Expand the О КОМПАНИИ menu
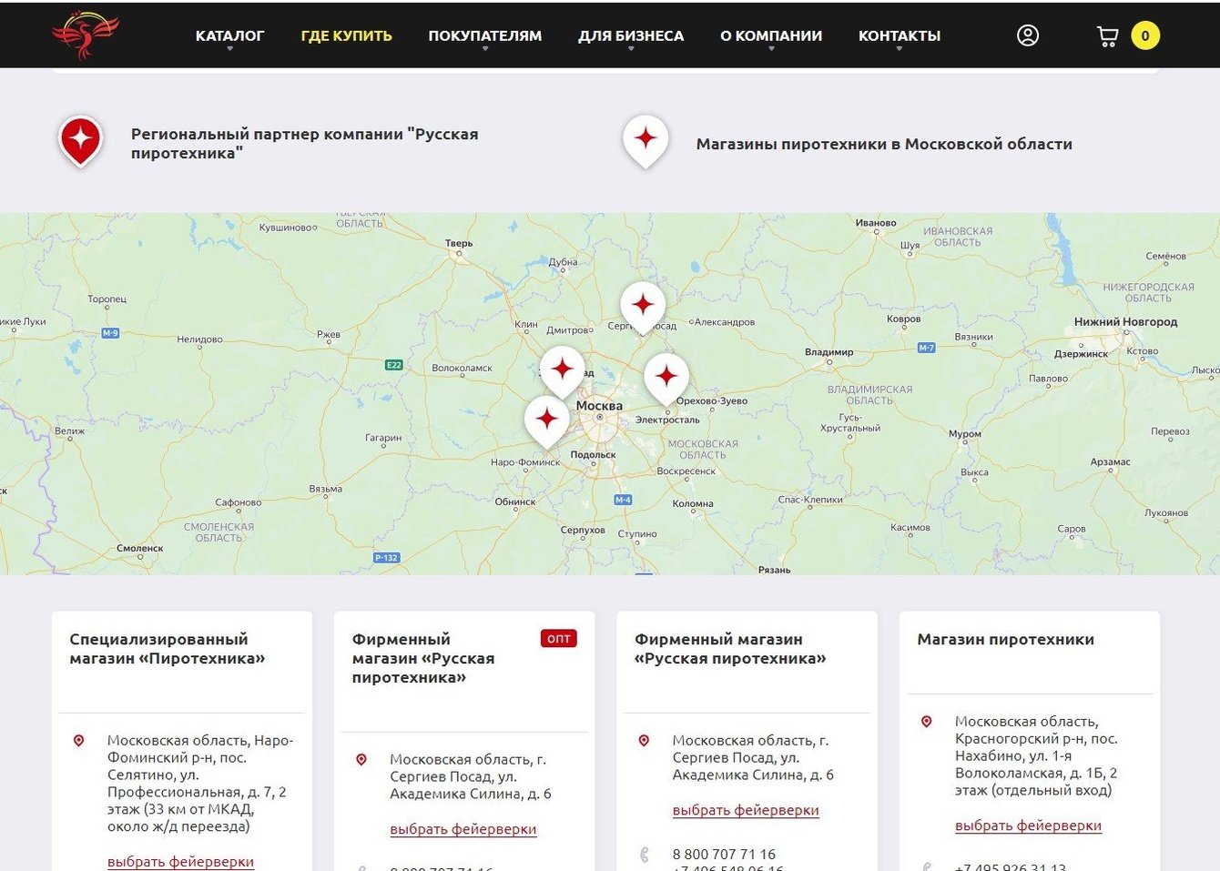Viewport: 1220px width, 871px height. pyautogui.click(x=771, y=36)
